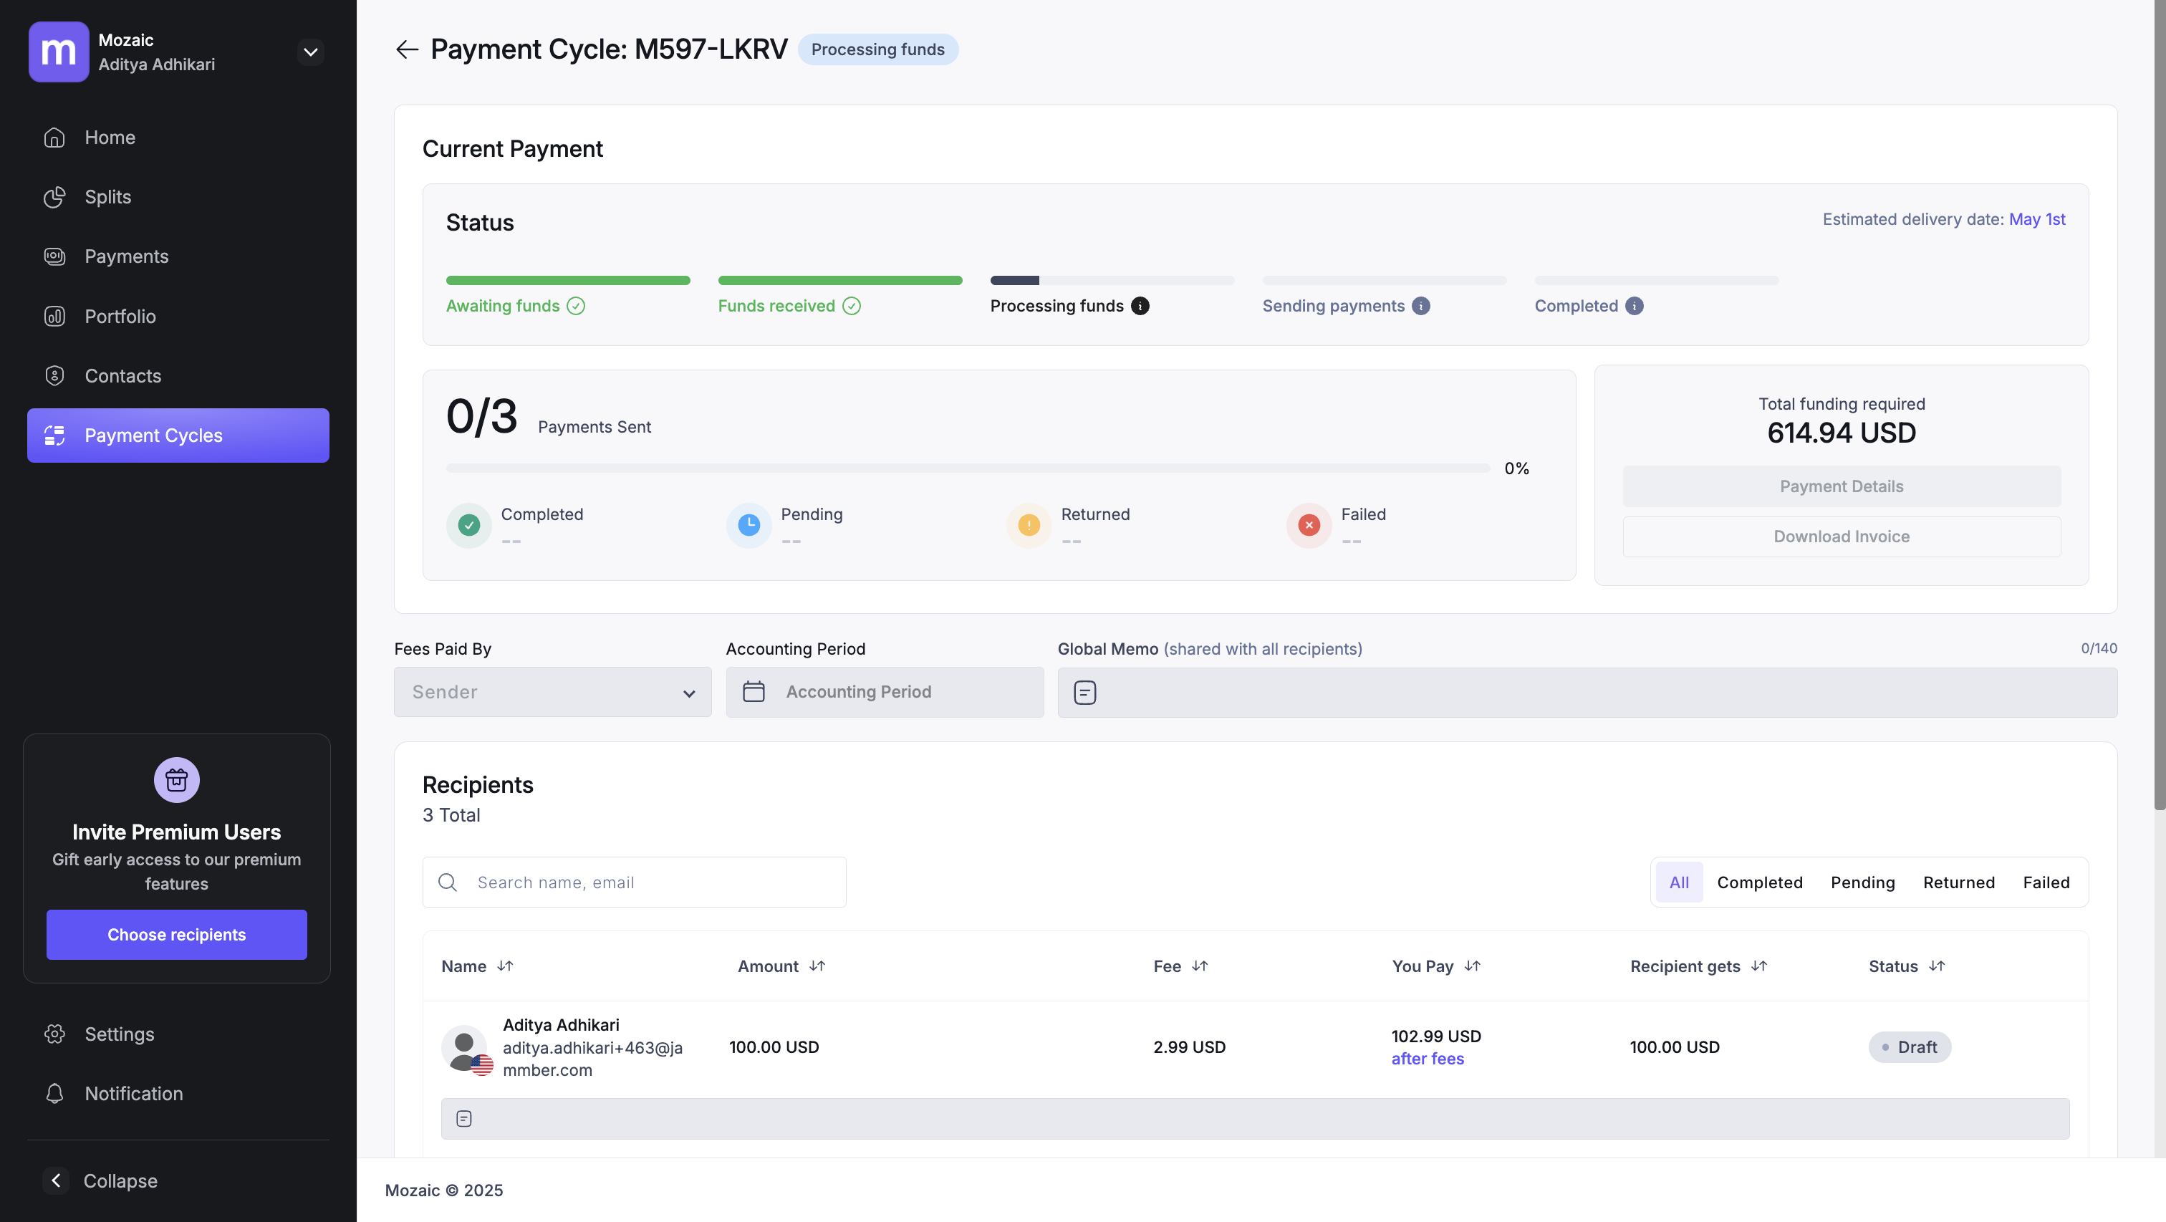Click the Sending payments info icon

click(x=1421, y=306)
